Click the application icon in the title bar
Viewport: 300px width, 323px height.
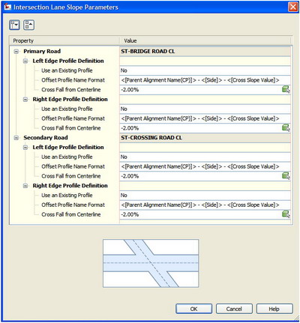8,7
